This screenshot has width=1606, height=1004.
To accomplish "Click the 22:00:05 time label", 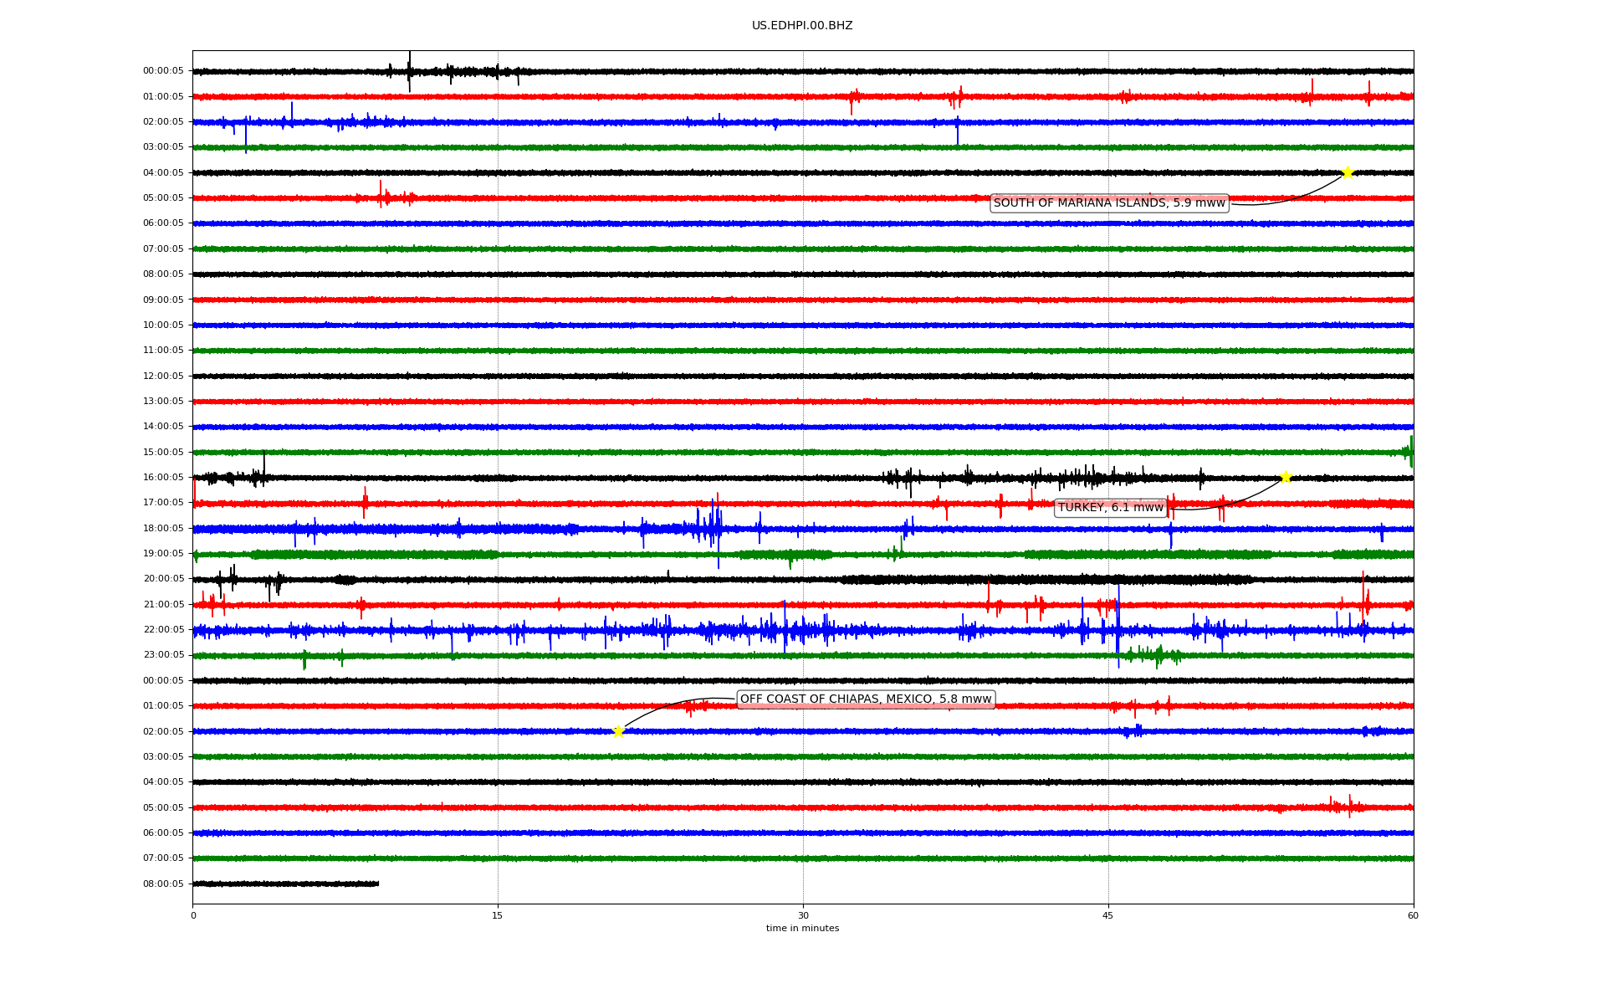I will coord(163,630).
